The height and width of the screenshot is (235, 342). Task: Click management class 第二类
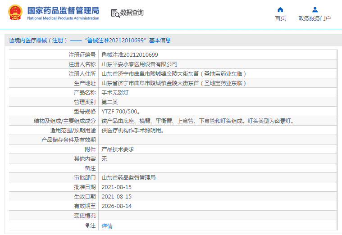[109, 102]
